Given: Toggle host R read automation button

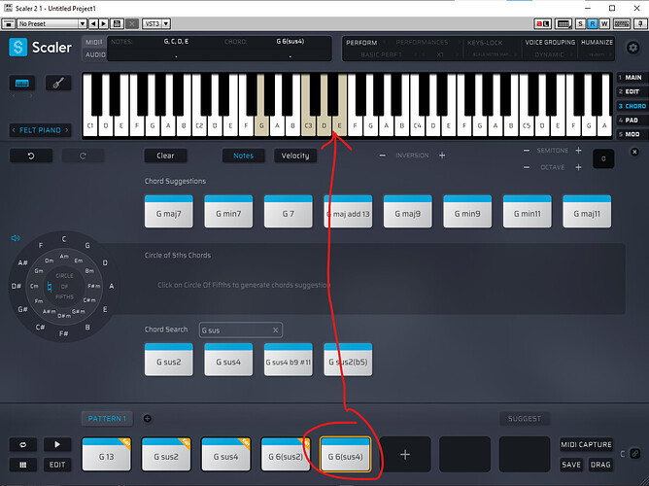Looking at the screenshot, I should click(x=593, y=23).
